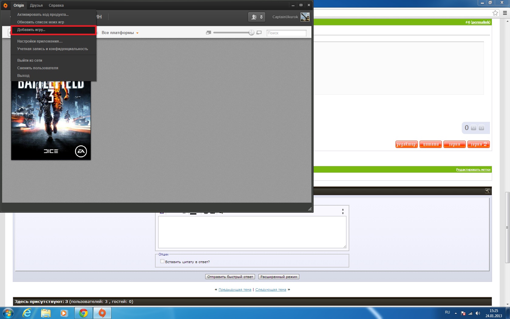Click the Chrome bookmark star icon
Image resolution: width=510 pixels, height=319 pixels.
point(495,13)
